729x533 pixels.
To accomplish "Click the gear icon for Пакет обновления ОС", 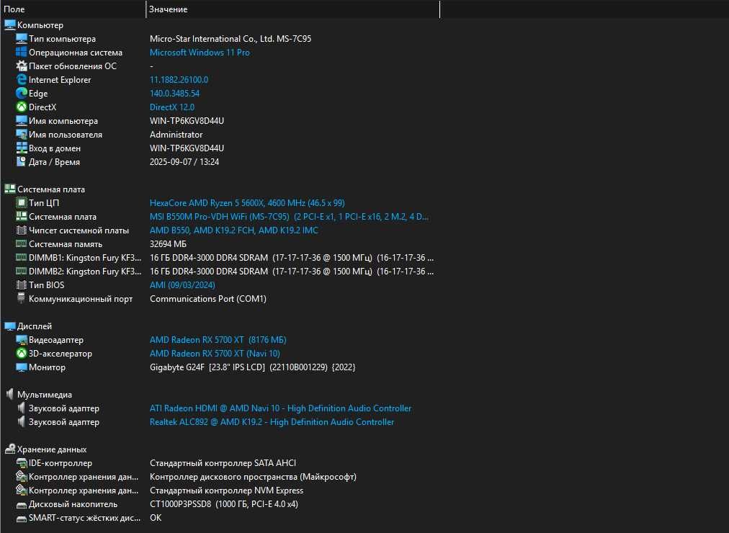I will point(22,66).
